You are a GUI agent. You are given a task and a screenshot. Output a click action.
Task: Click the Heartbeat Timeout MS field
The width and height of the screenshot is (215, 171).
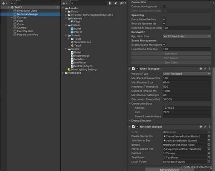click(187, 87)
